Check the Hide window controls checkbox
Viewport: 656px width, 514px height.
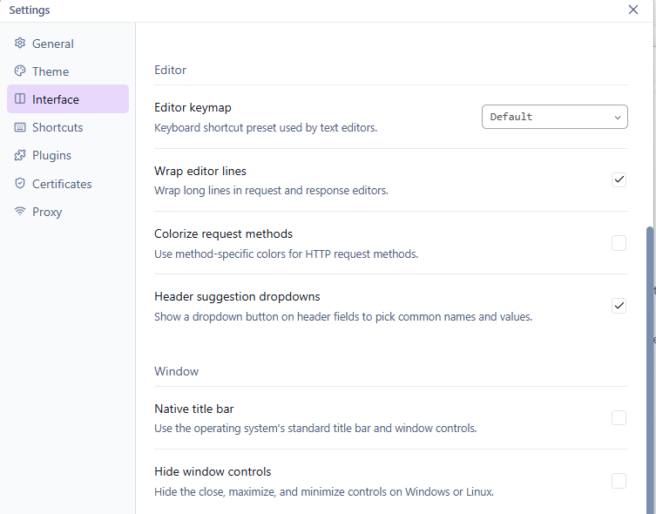(619, 481)
